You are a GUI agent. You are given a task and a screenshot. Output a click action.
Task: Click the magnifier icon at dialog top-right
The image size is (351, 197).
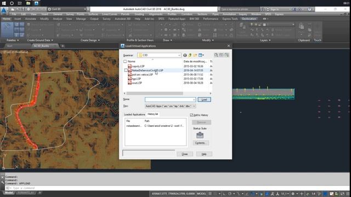point(216,55)
